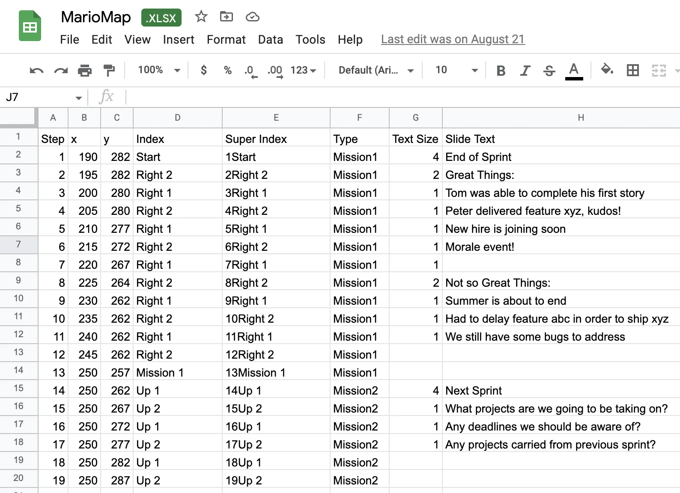Open the 123 number format dropdown
680x493 pixels.
pos(303,70)
